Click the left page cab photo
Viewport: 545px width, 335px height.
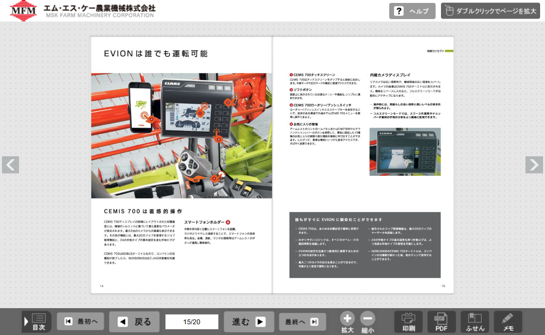coord(182,136)
